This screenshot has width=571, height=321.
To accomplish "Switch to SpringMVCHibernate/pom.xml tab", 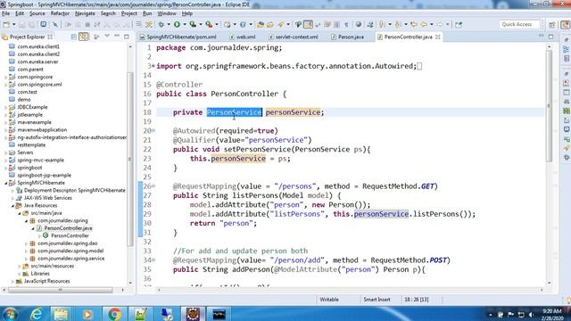I will tap(178, 37).
